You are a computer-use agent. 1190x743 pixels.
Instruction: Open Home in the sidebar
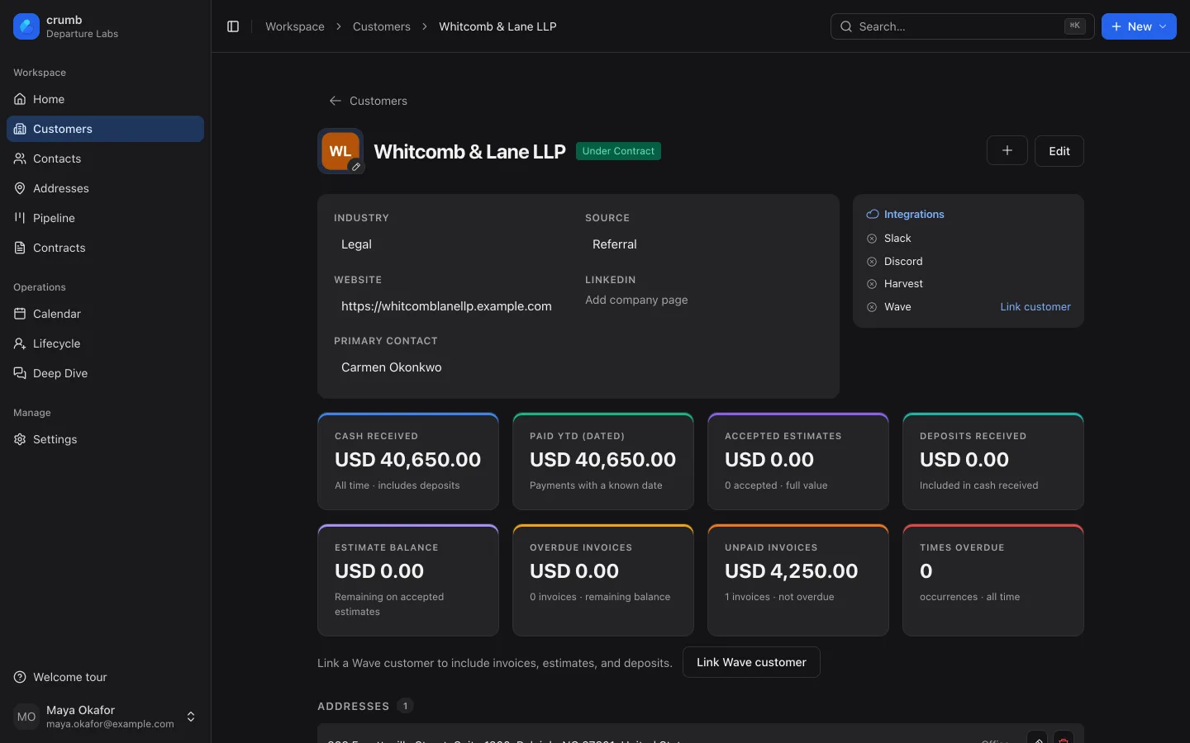[105, 99]
